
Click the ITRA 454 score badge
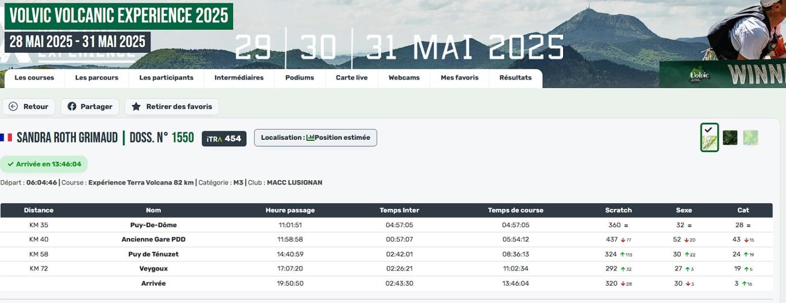[224, 139]
